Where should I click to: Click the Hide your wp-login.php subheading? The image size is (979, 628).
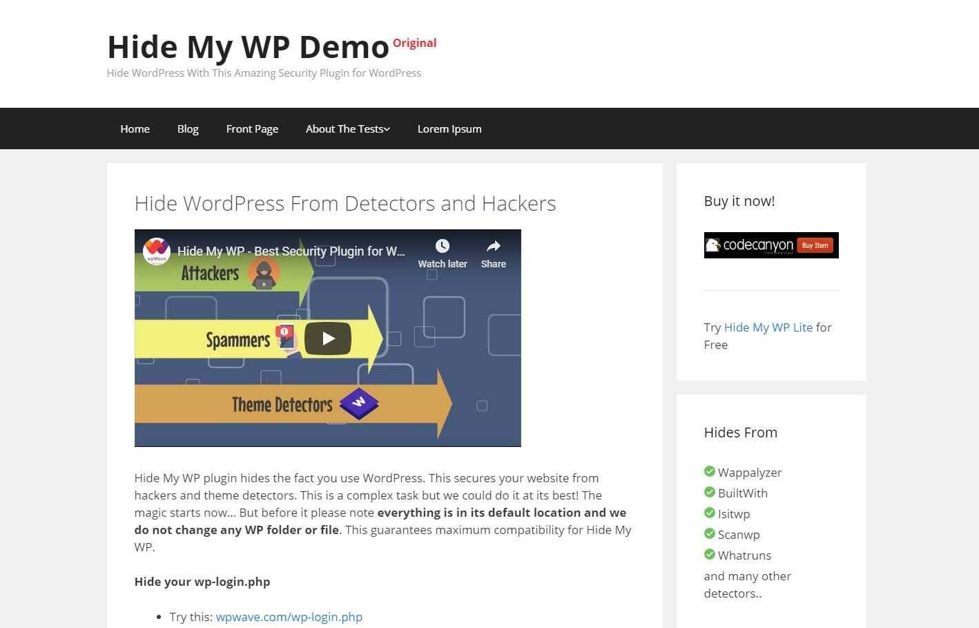[202, 582]
